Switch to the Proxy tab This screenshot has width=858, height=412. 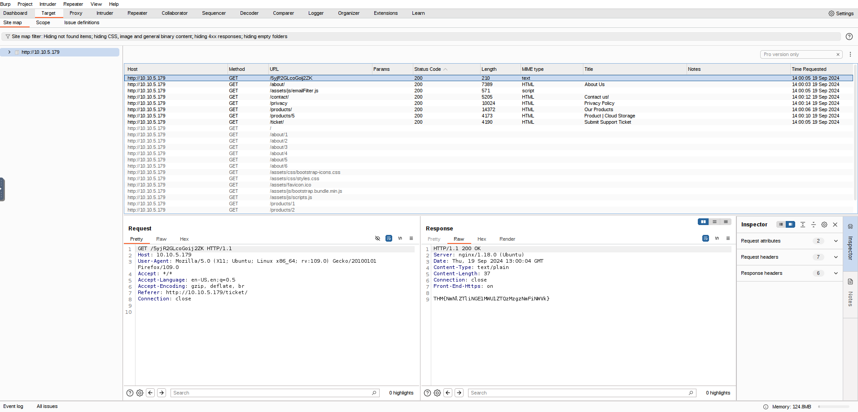(x=76, y=13)
